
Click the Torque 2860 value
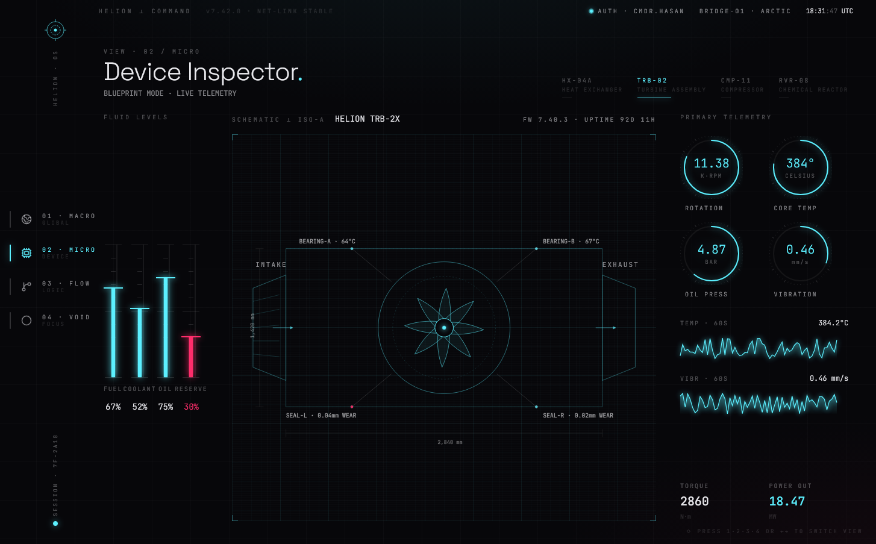point(695,501)
